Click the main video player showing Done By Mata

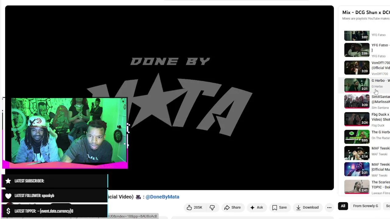169,98
